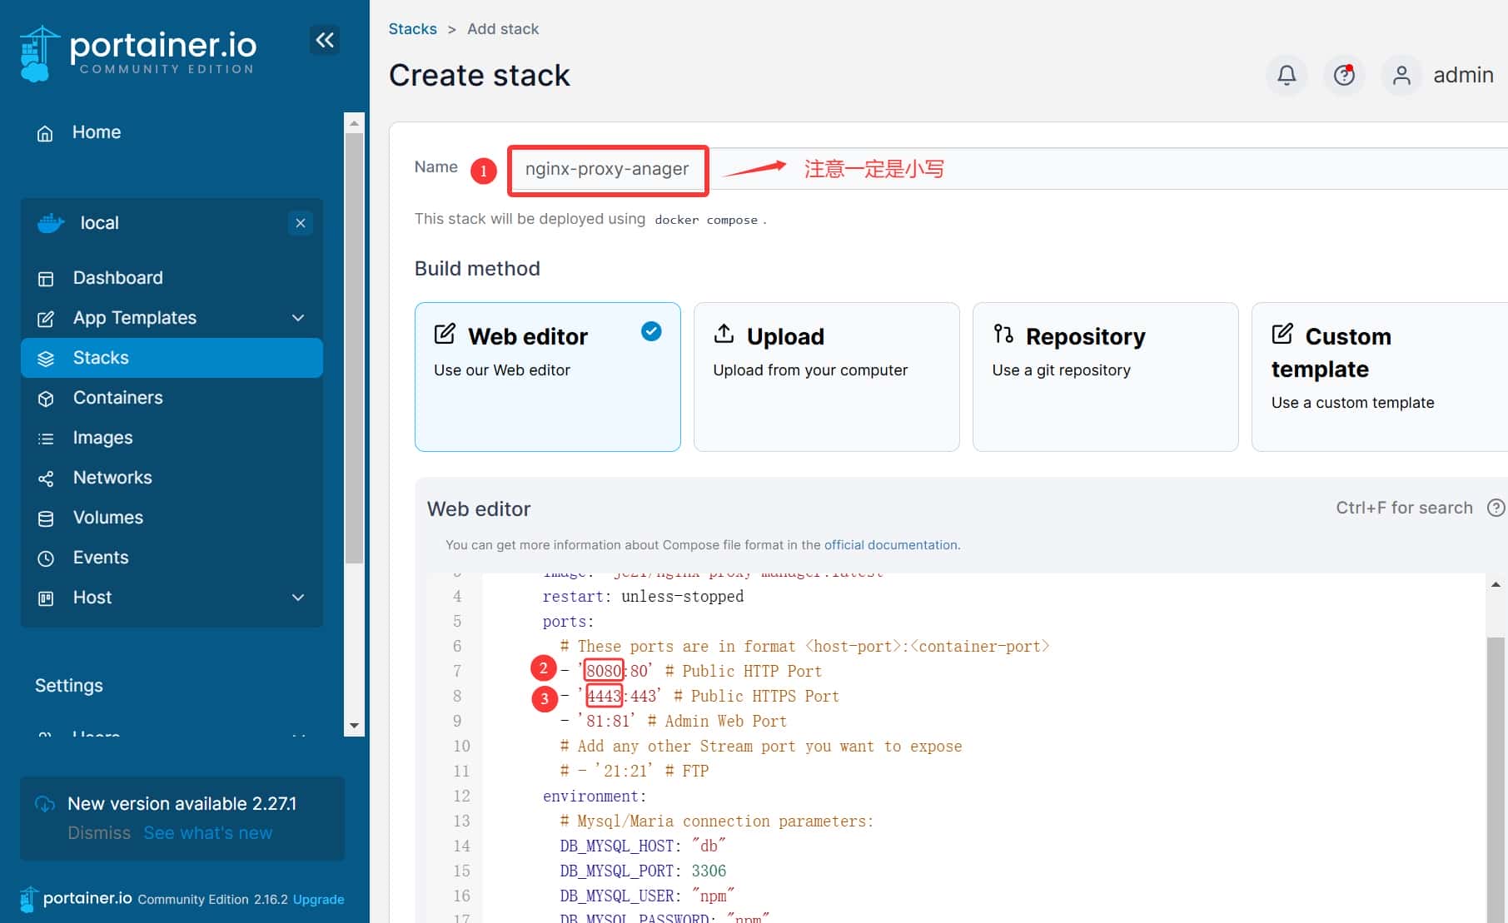Click the stack Name input field
This screenshot has height=923, width=1508.
pos(1082,169)
